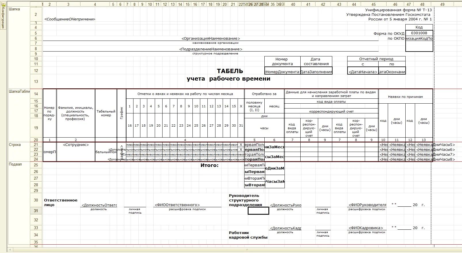Click the 'наименование организации' caption
The width and height of the screenshot is (462, 253).
click(215, 43)
